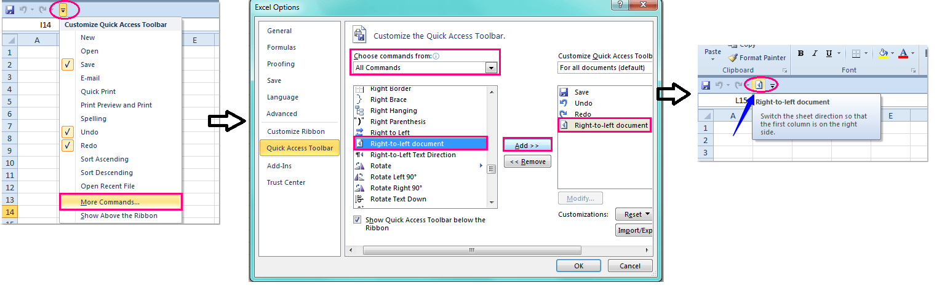
Task: Click commands list scrollbar down arrow
Action: (x=492, y=202)
